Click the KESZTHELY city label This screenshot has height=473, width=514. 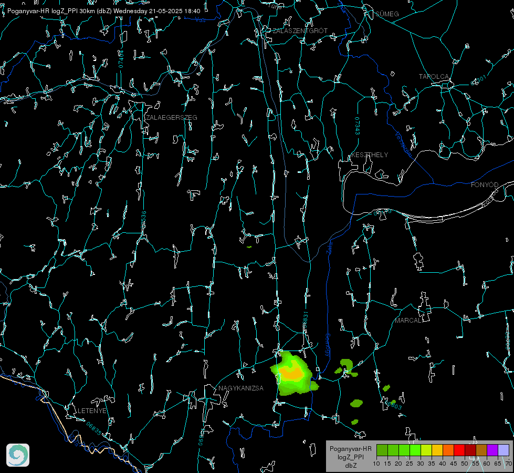coord(370,155)
